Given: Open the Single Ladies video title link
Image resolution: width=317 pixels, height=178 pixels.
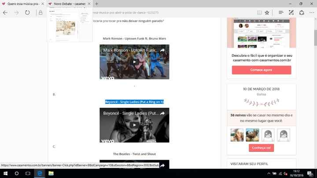Looking at the screenshot, I should tap(131, 113).
